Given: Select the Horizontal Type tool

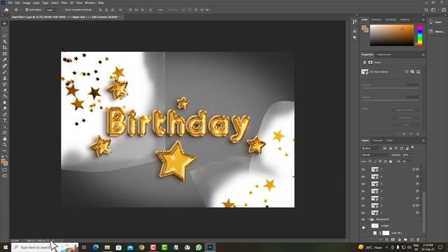Looking at the screenshot, I should 5,120.
